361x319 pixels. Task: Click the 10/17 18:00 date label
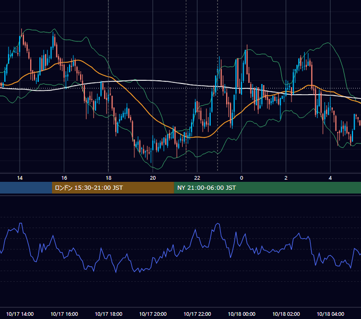click(x=108, y=314)
